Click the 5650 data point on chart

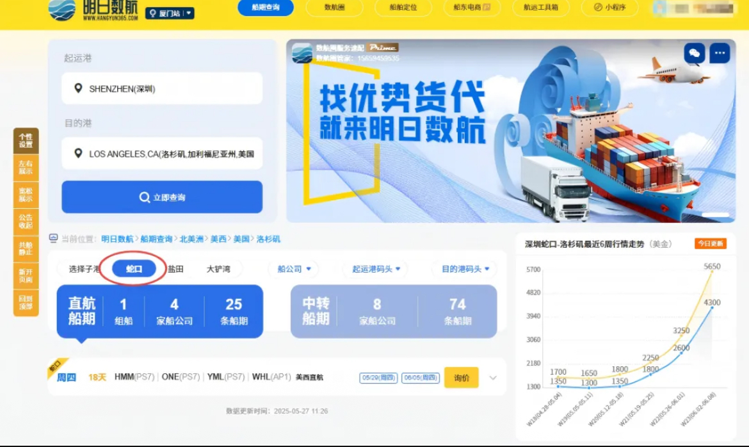pyautogui.click(x=713, y=271)
